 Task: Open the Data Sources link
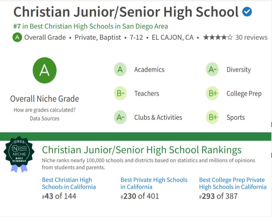[x=45, y=119]
